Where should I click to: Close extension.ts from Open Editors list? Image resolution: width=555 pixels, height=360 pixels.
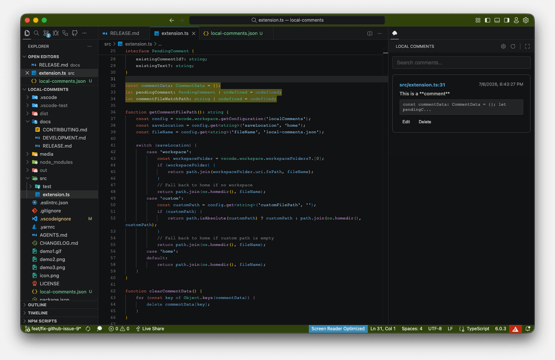point(27,73)
